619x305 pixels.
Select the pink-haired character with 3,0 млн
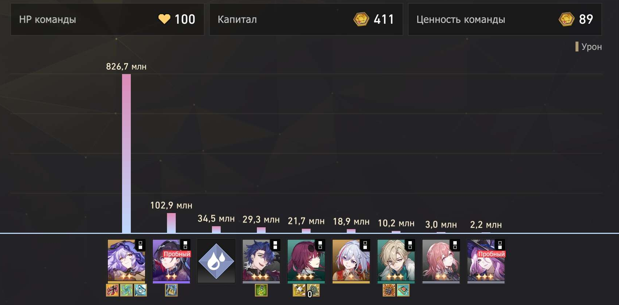tap(441, 261)
